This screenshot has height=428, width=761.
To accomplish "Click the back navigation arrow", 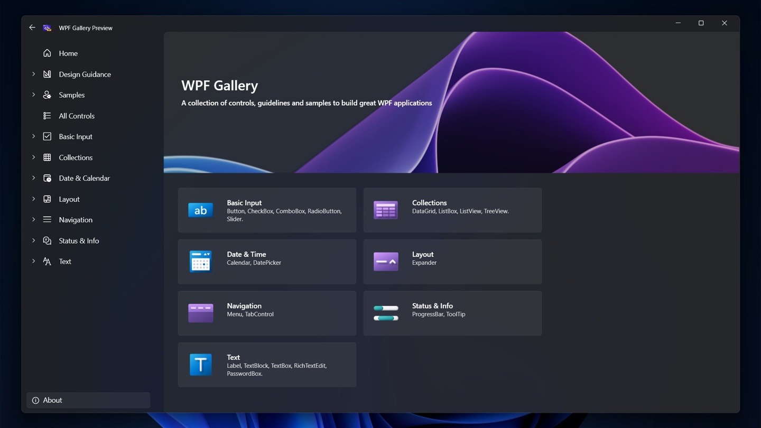I will (32, 27).
